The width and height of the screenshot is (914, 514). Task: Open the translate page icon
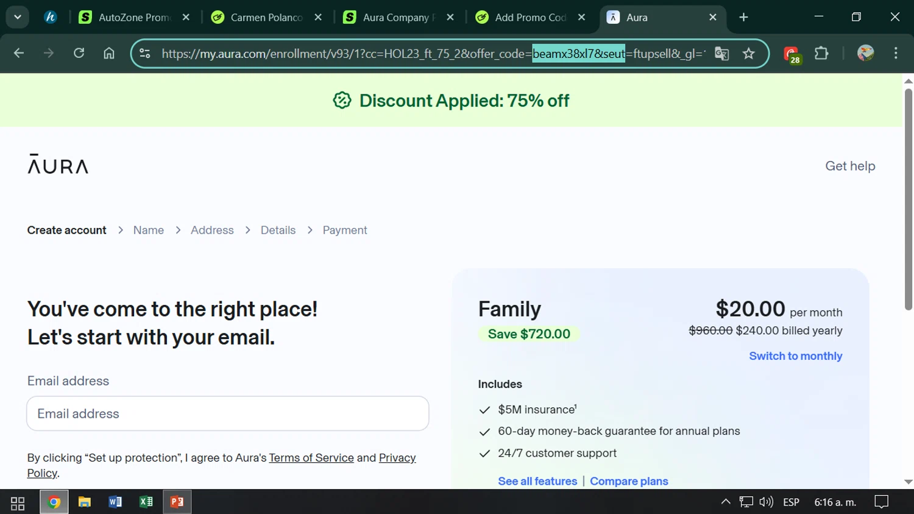pos(722,54)
